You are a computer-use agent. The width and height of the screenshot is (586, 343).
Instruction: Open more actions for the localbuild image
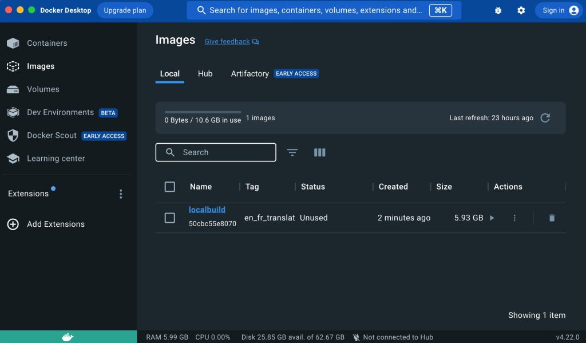coord(514,218)
